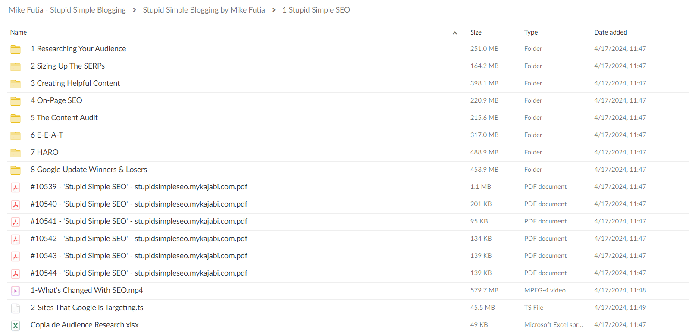
Task: Open folder 4 On-Page SEO
Action: click(x=56, y=100)
